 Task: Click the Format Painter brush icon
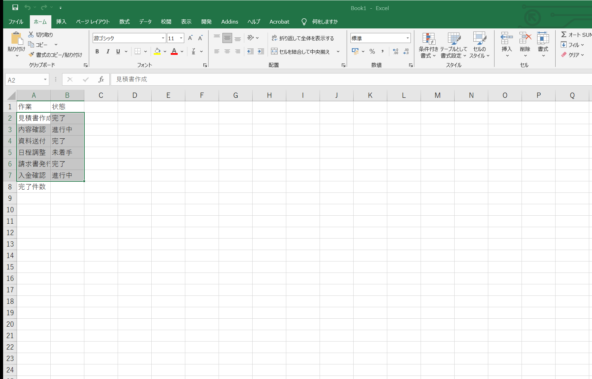click(31, 54)
